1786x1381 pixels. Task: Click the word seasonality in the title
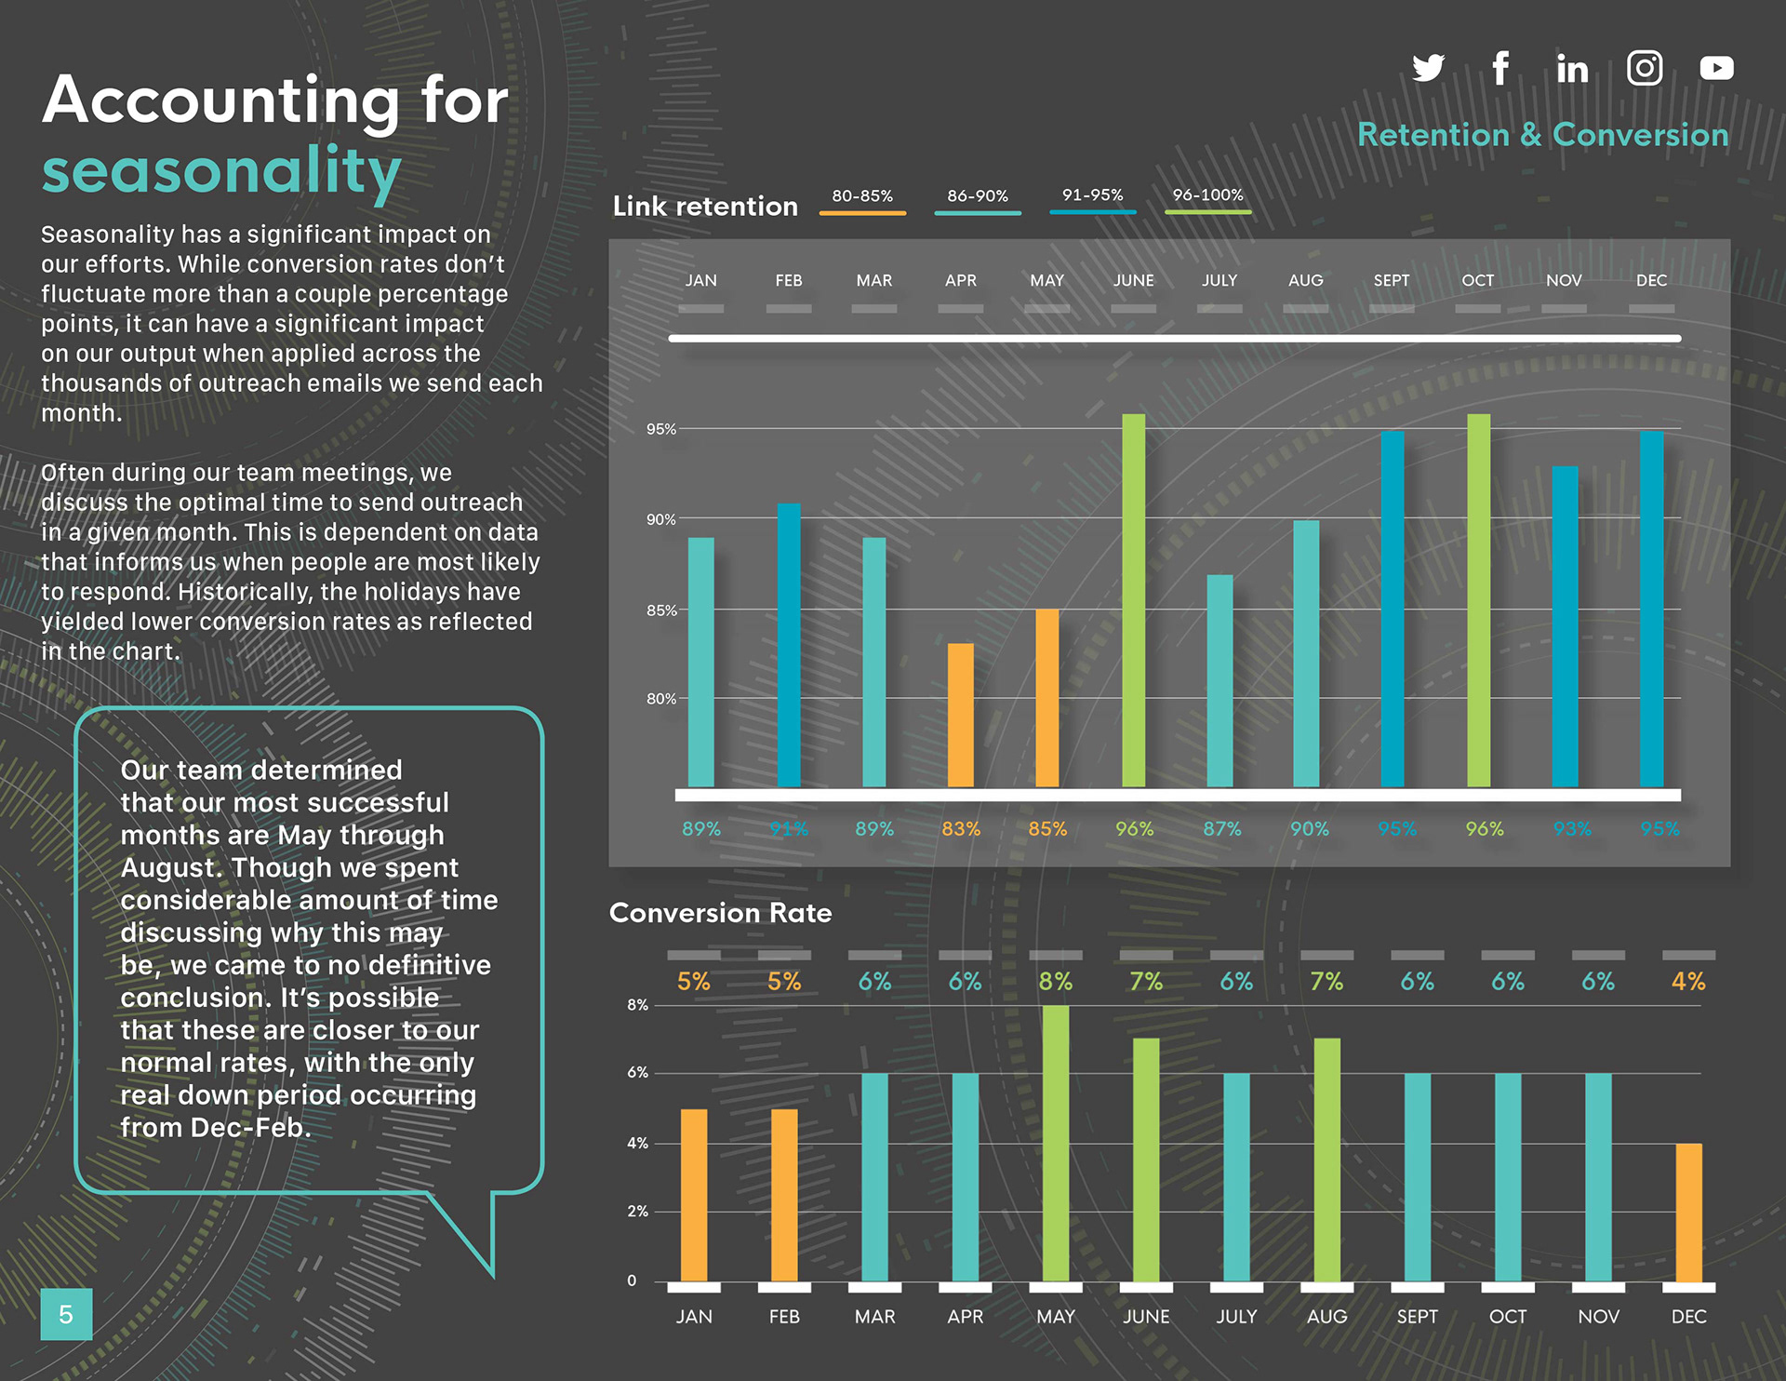tap(221, 173)
